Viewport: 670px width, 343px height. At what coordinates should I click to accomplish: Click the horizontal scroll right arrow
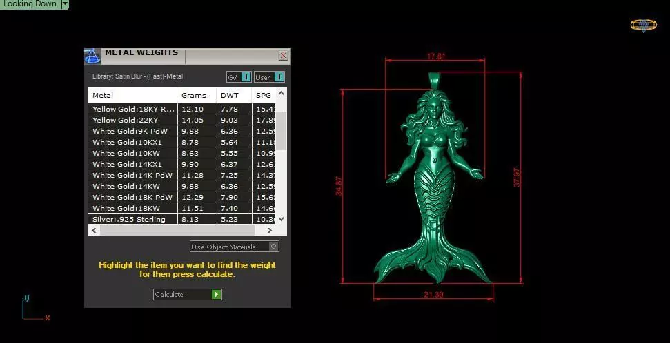pyautogui.click(x=270, y=230)
